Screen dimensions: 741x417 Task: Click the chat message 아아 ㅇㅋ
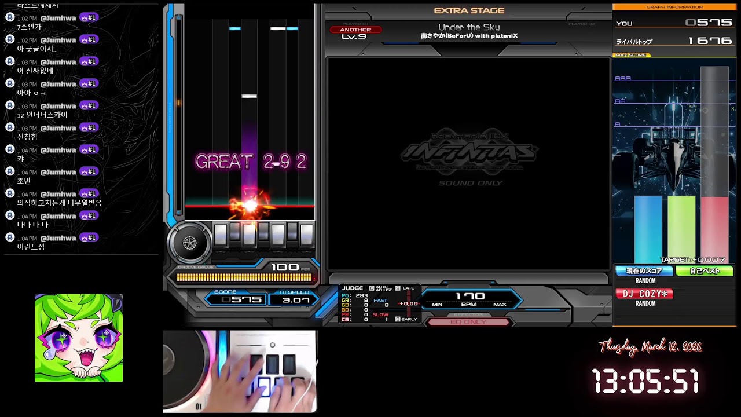tap(31, 93)
